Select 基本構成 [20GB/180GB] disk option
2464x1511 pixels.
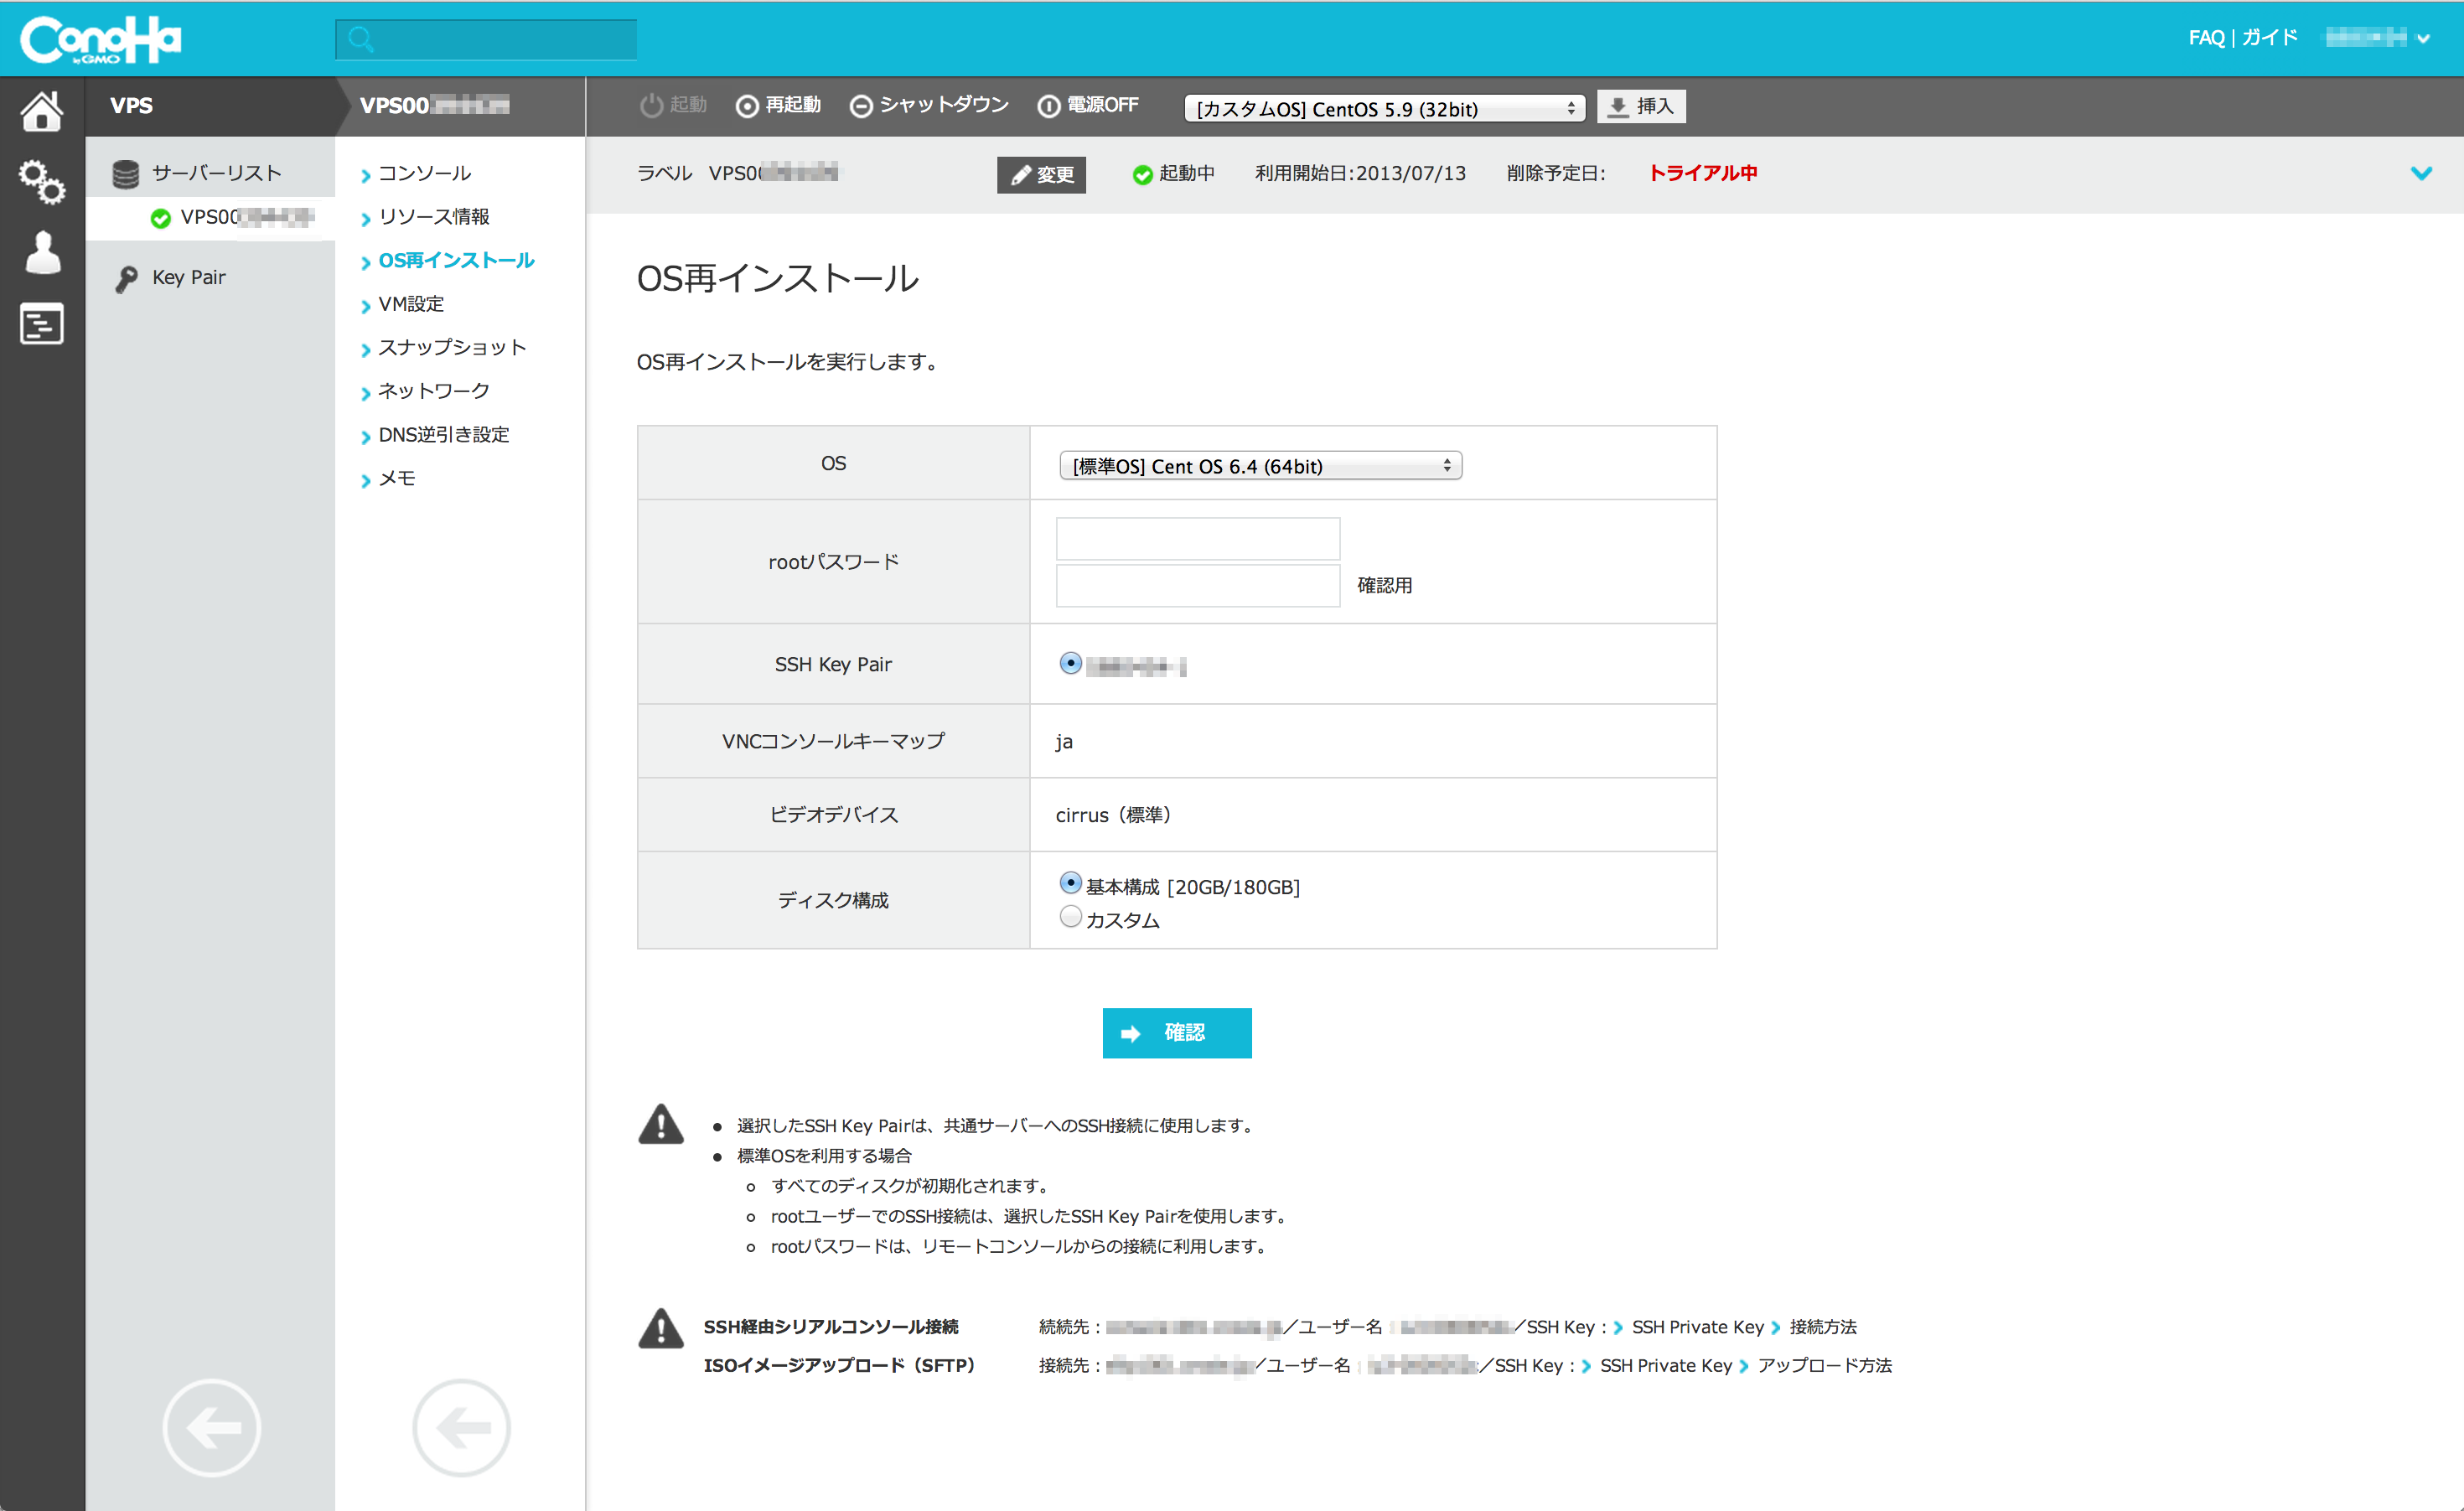(x=1070, y=883)
